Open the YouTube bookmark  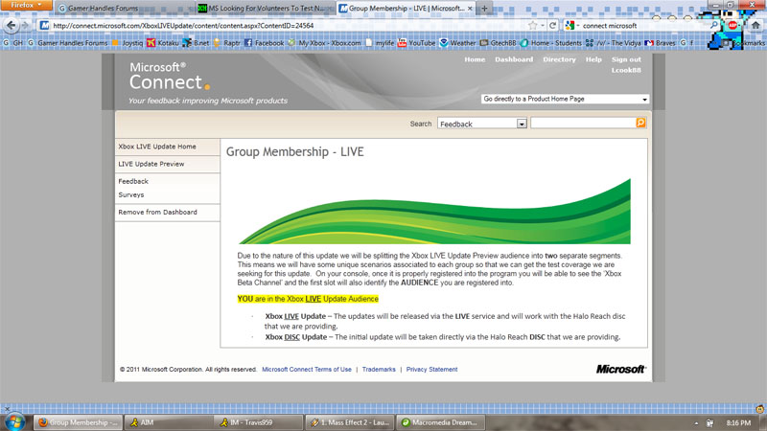416,43
